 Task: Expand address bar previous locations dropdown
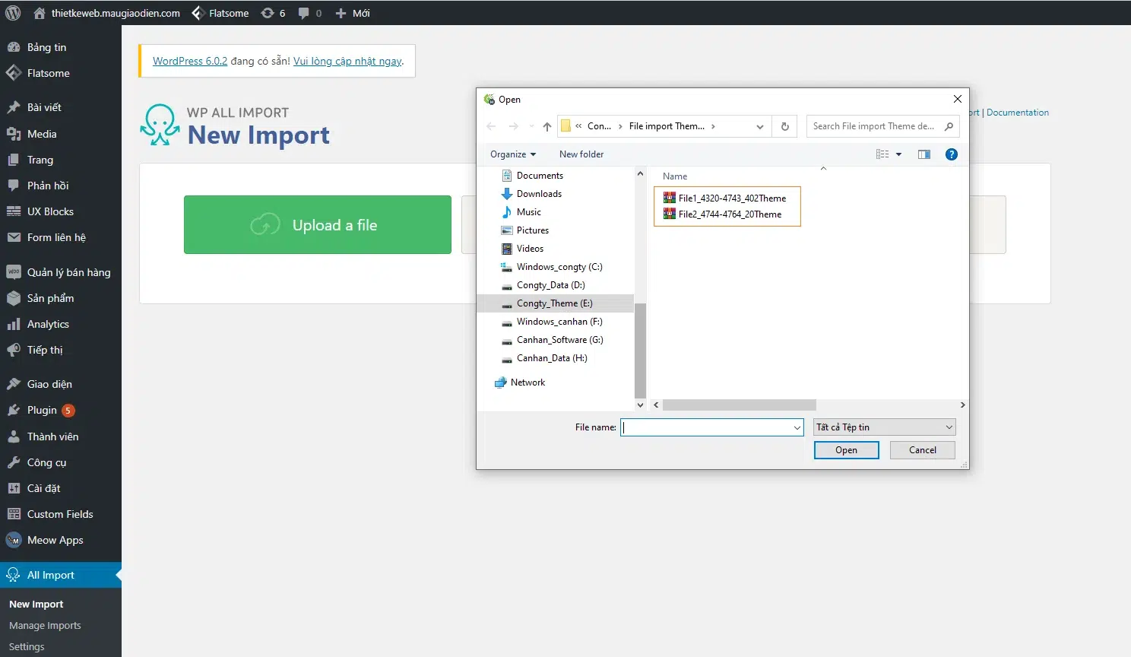(x=759, y=127)
